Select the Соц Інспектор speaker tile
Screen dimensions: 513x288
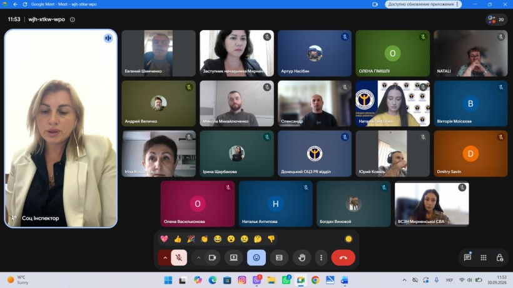[x=61, y=128]
